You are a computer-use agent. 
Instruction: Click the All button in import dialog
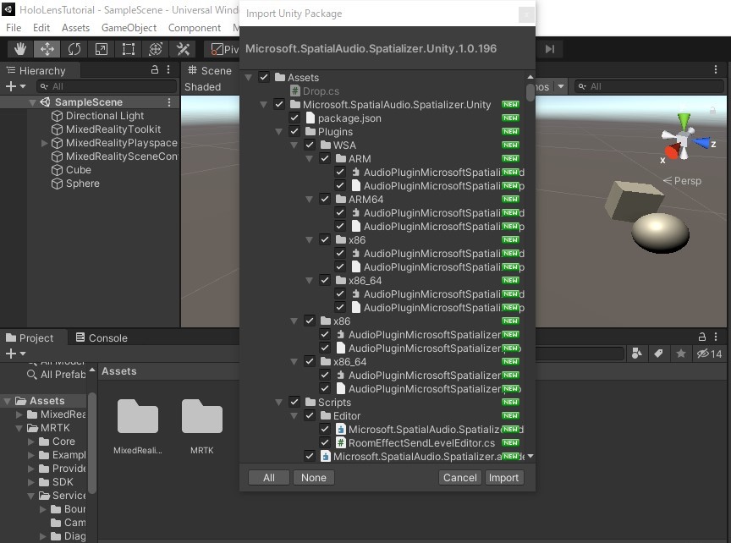coord(269,477)
